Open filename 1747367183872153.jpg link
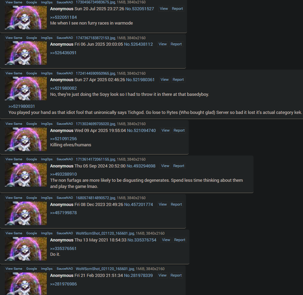Viewport: 303px width, 295px height. 96,38
